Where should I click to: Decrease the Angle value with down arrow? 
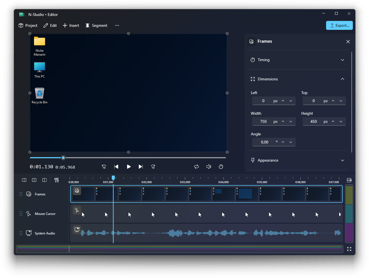pos(291,142)
